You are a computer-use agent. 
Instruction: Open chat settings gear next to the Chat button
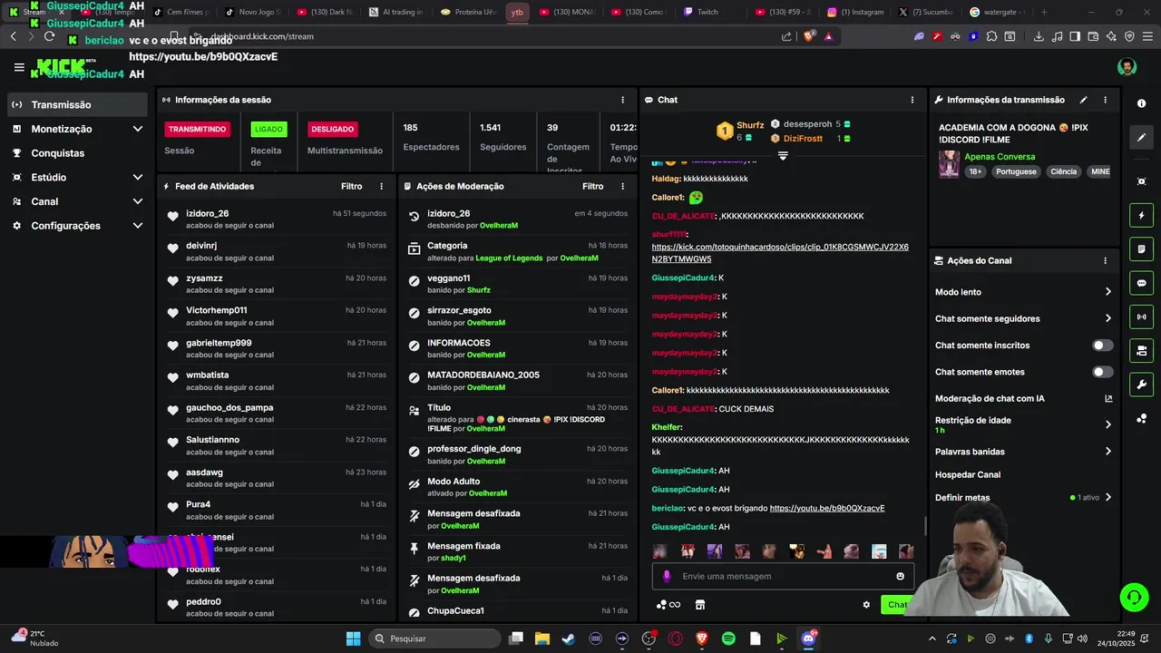(x=866, y=605)
